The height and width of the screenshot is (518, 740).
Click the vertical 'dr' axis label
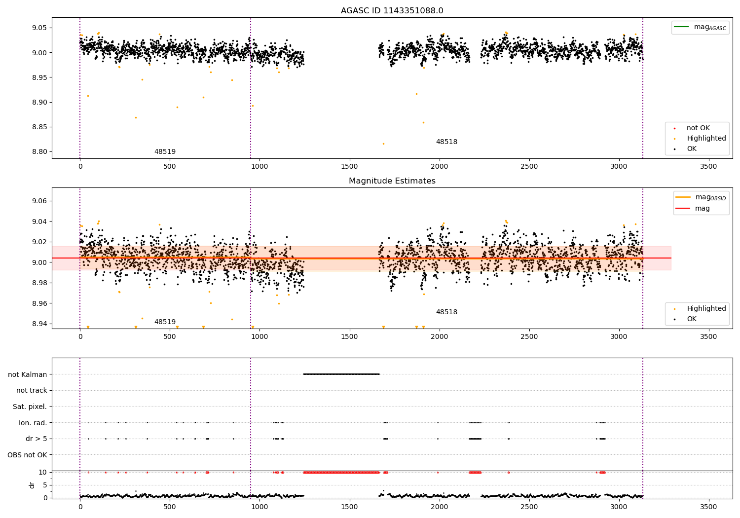pyautogui.click(x=32, y=485)
